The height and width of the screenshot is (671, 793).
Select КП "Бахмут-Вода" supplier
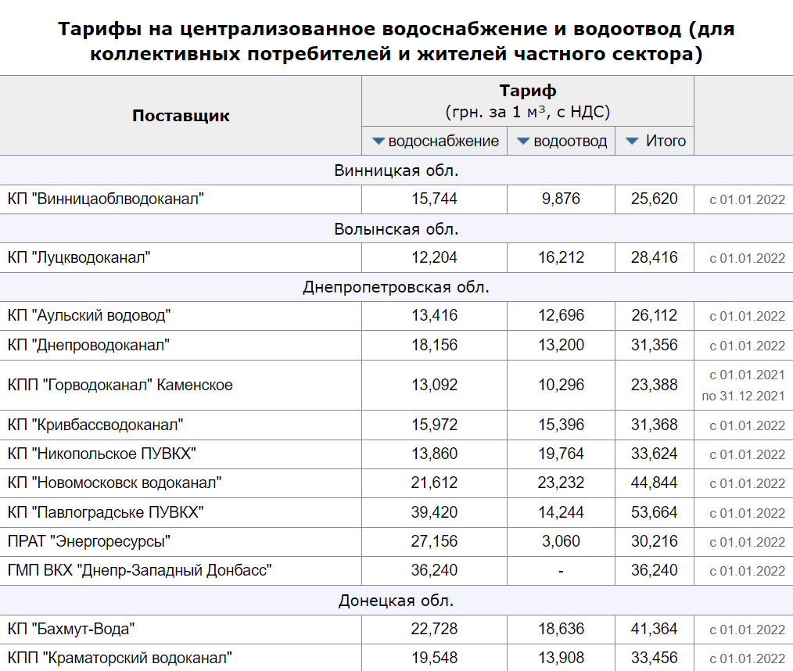(72, 629)
